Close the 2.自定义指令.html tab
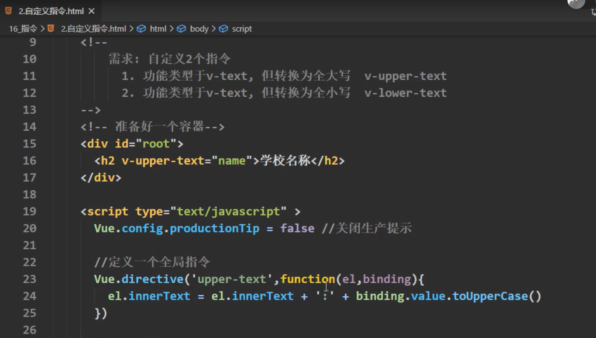 tap(91, 11)
